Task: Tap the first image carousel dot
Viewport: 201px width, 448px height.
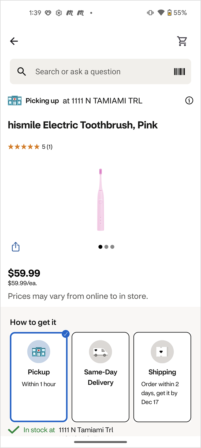Action: pyautogui.click(x=100, y=247)
